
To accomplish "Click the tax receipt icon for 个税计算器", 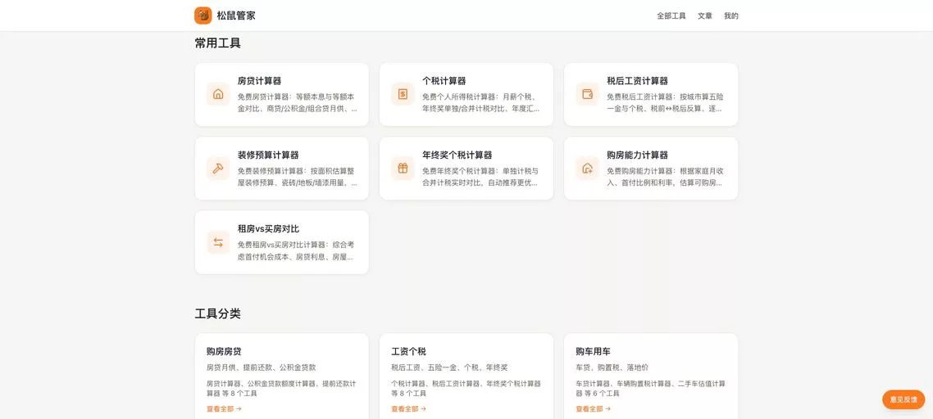I will [x=403, y=94].
